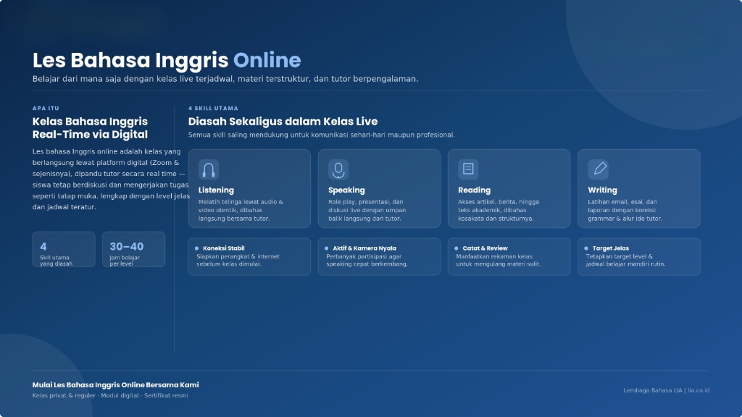Click the subtitle starting 'Belajar dari mana saja'
This screenshot has height=417, width=742.
(x=225, y=79)
